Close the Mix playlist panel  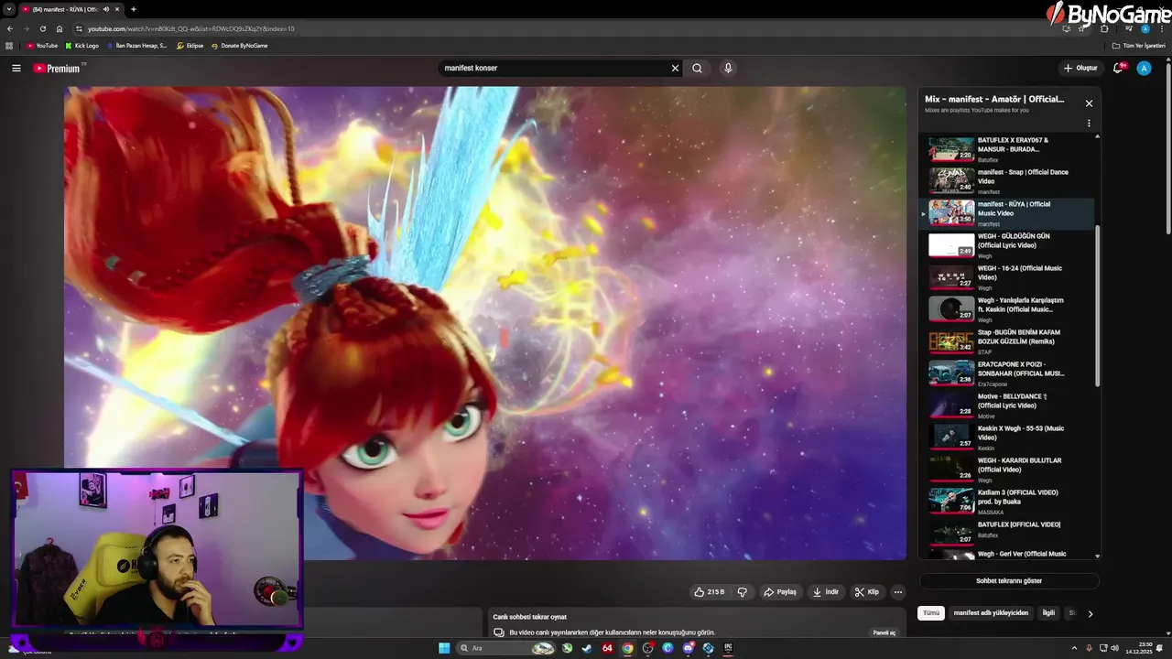1089,103
